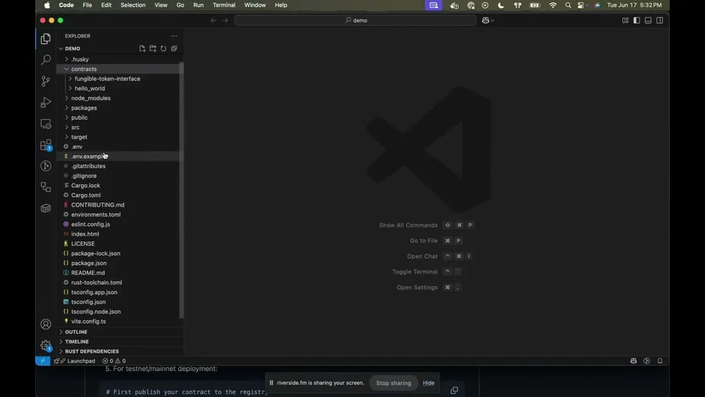The image size is (705, 397).
Task: Open the Terminal menu
Action: point(224,5)
